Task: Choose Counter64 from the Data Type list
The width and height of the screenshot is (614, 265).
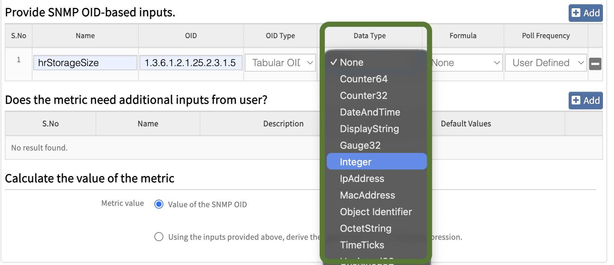Action: pyautogui.click(x=376, y=79)
